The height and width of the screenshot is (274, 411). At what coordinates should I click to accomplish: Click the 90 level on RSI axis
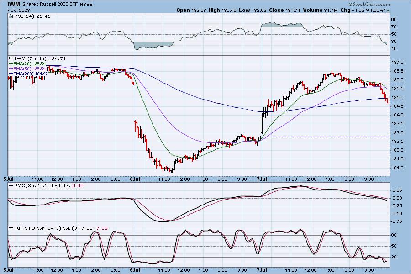(394, 19)
